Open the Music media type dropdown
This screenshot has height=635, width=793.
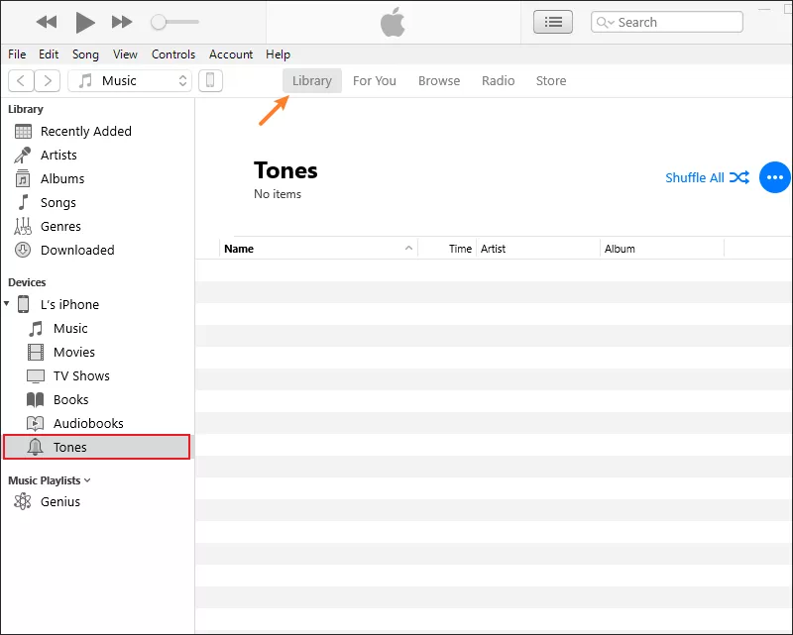click(x=130, y=80)
